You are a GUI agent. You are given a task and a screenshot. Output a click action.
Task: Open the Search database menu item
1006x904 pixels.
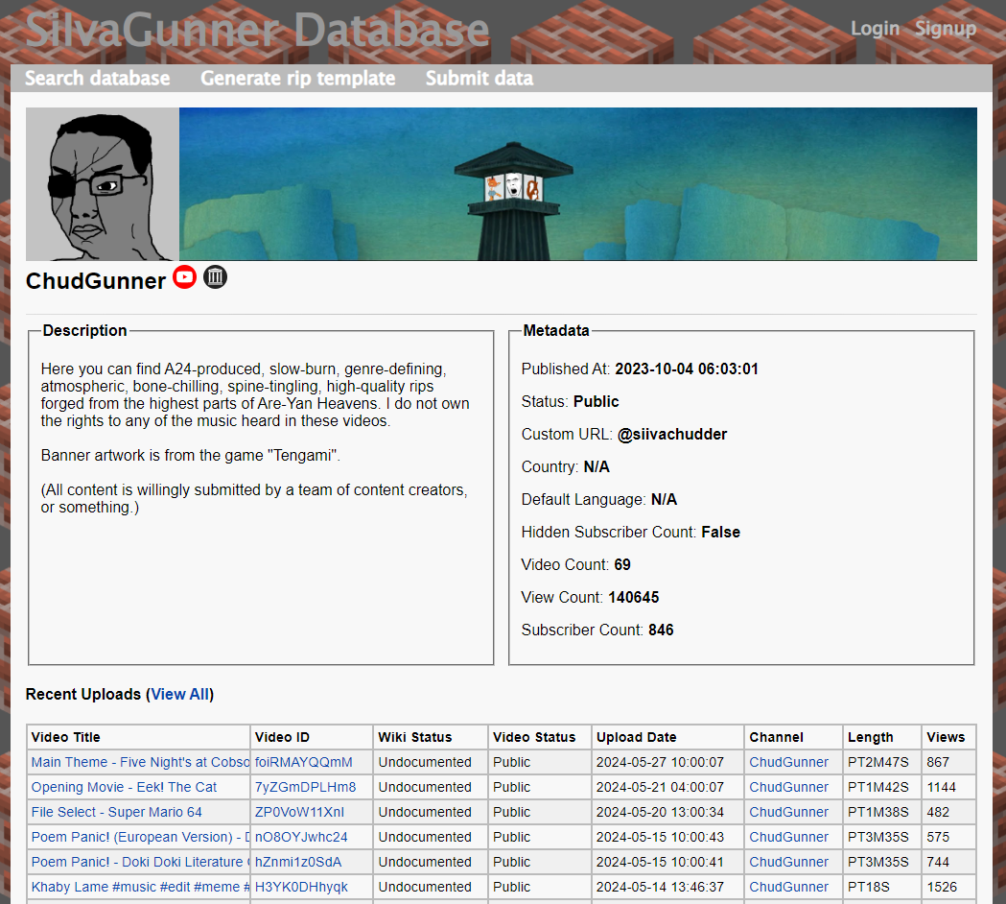98,79
